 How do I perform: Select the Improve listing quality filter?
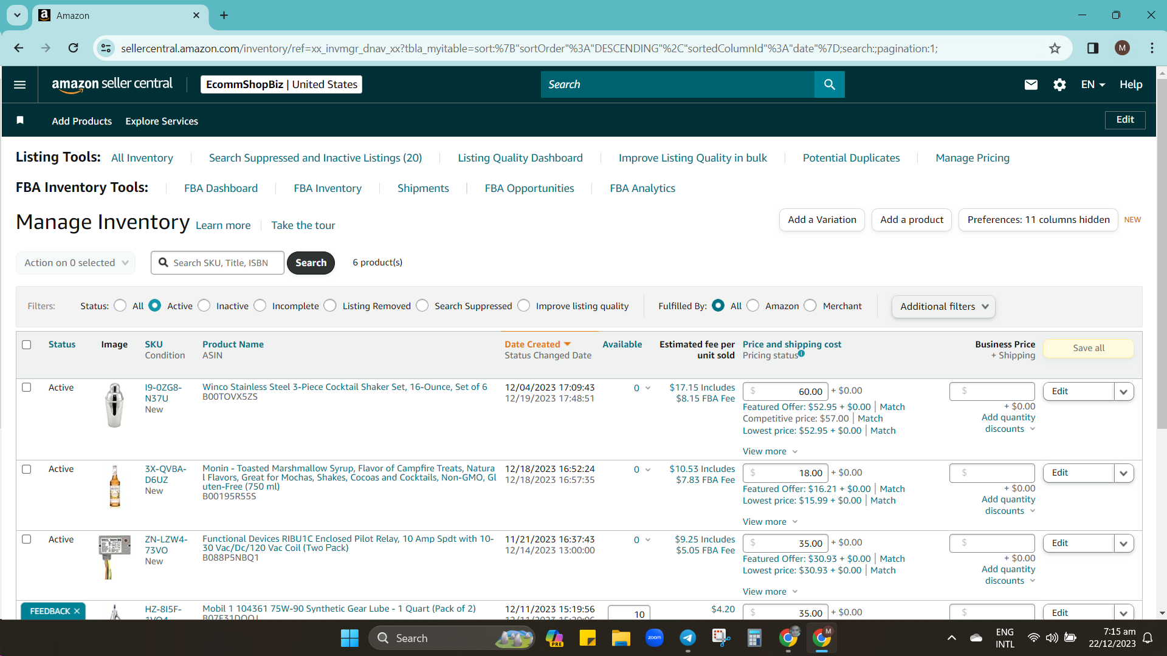[x=524, y=306]
